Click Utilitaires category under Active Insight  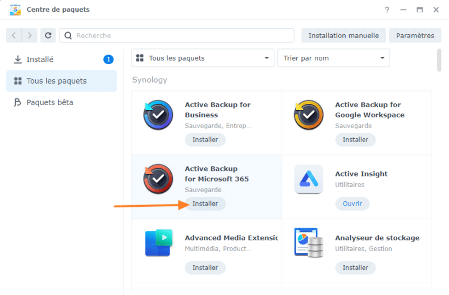[350, 185]
